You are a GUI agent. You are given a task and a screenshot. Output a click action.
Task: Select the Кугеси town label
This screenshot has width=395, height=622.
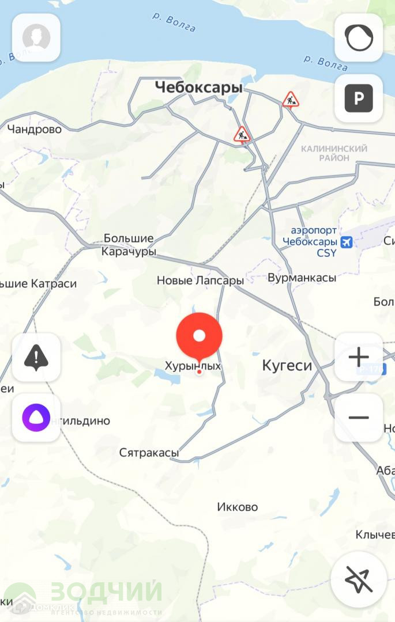287,365
